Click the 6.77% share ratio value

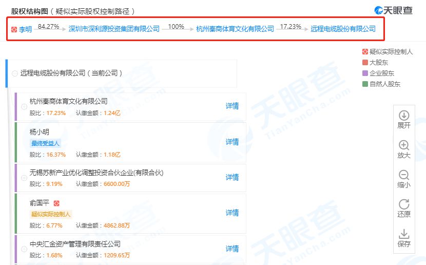(54, 225)
